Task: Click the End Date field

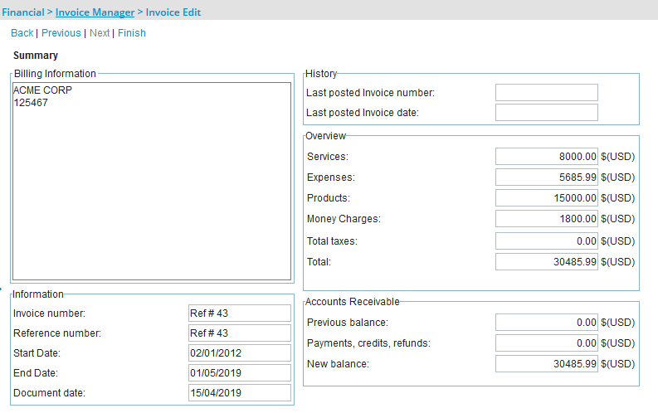Action: point(240,373)
